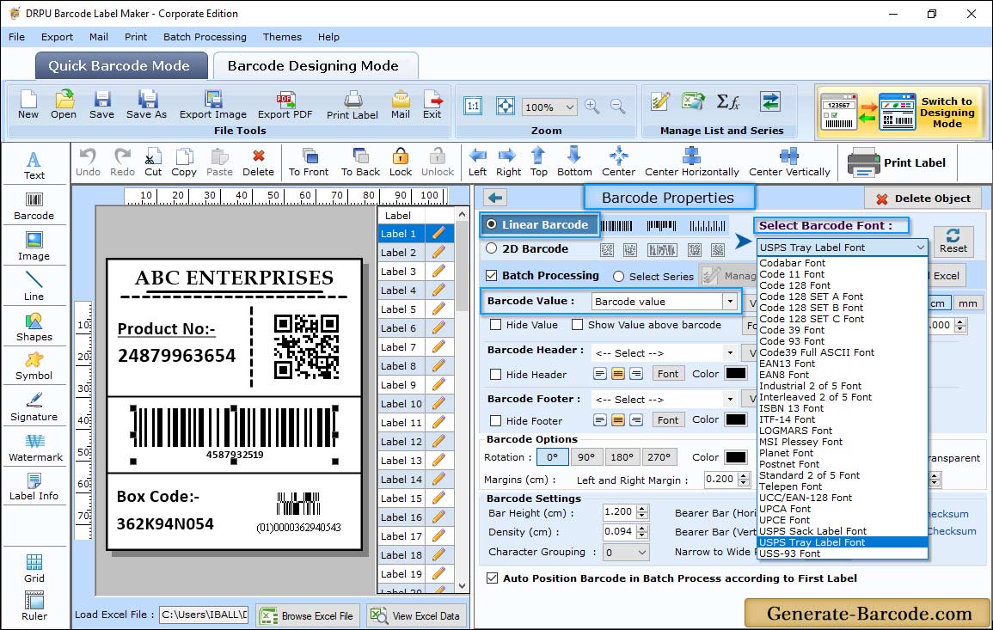This screenshot has height=630, width=993.
Task: Toggle Auto Position Barcode in Batch Process
Action: click(492, 578)
